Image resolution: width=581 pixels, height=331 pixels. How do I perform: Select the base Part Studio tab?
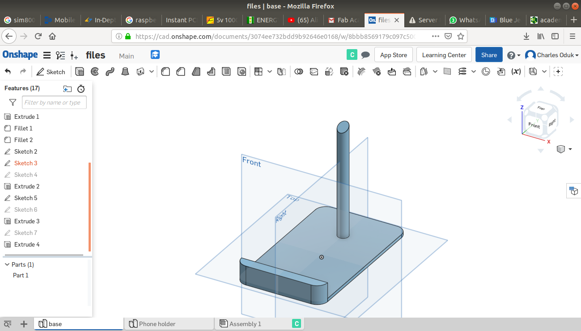(x=79, y=324)
